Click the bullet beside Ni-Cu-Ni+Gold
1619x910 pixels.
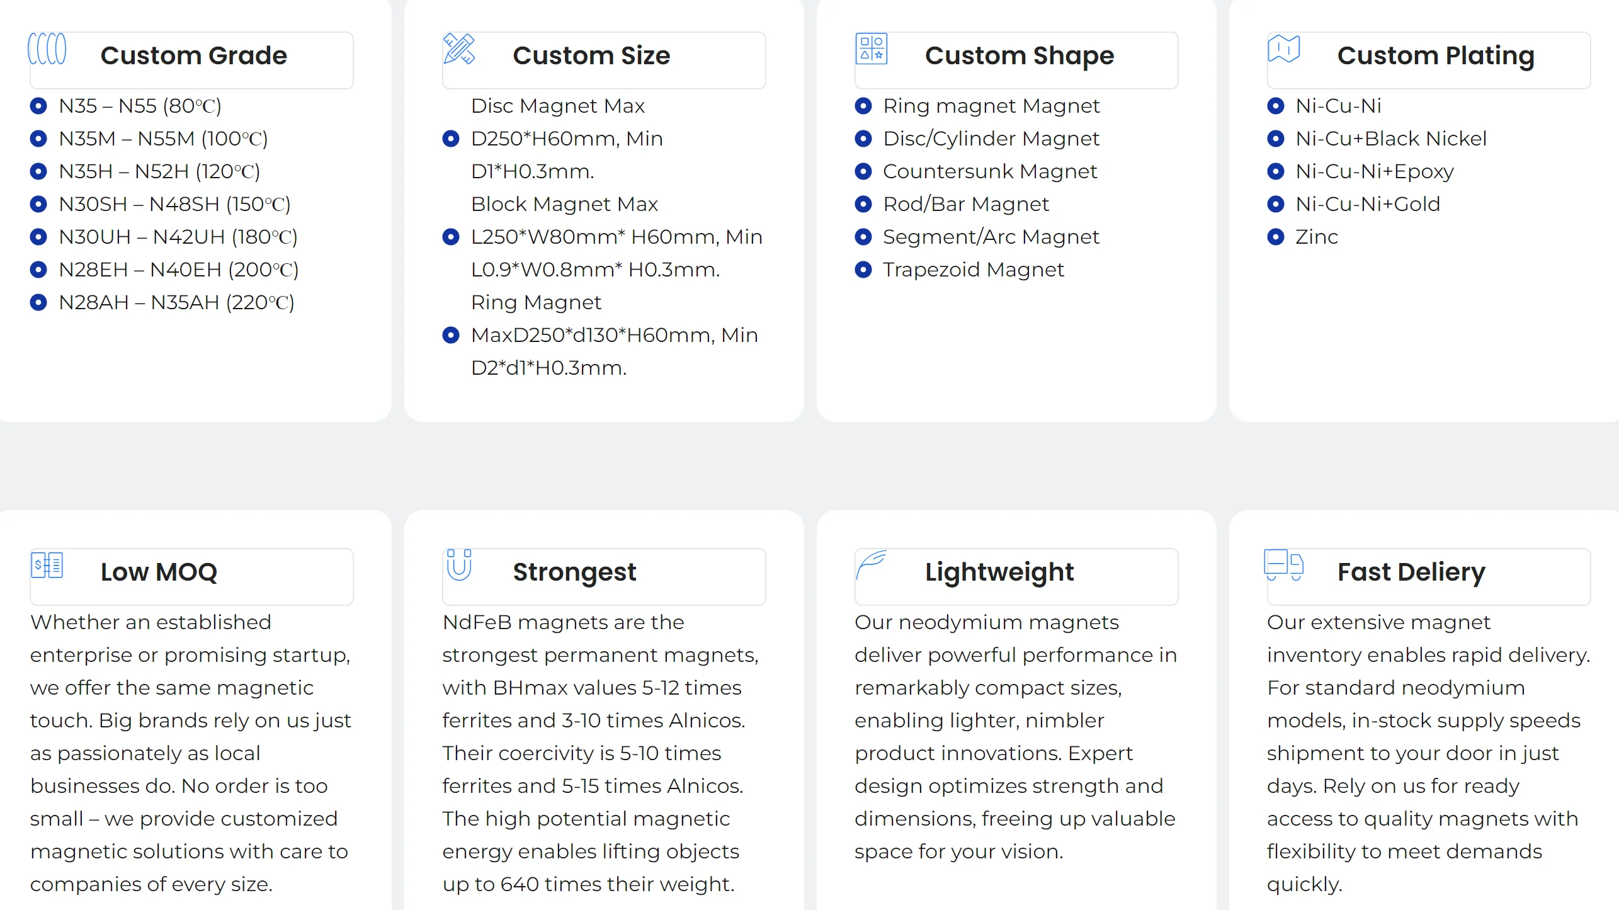coord(1276,204)
